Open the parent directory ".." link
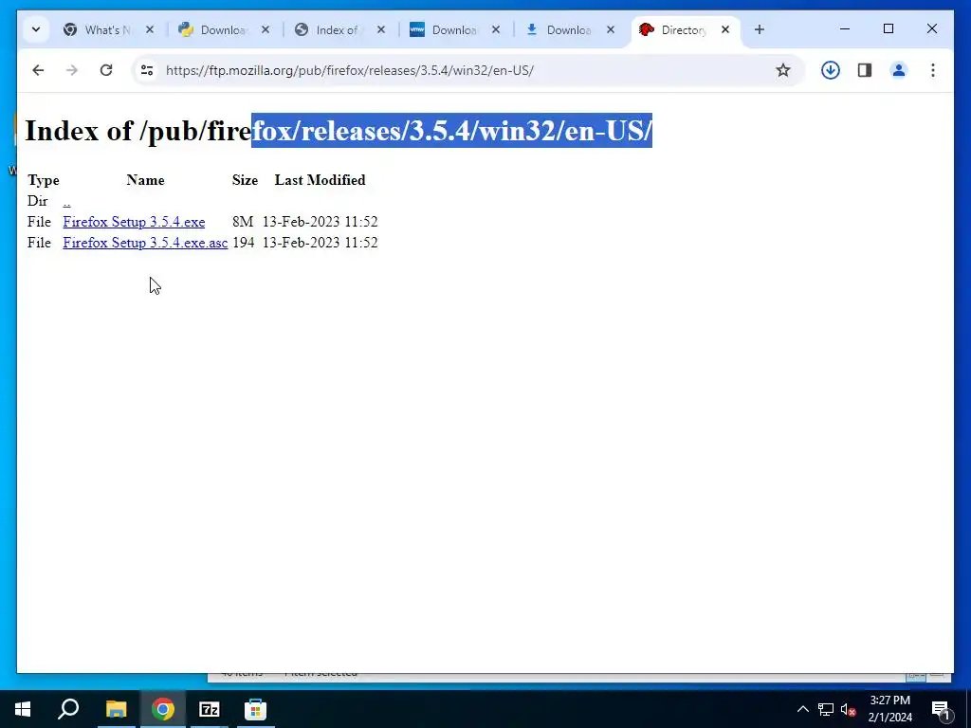The width and height of the screenshot is (971, 728). point(67,201)
